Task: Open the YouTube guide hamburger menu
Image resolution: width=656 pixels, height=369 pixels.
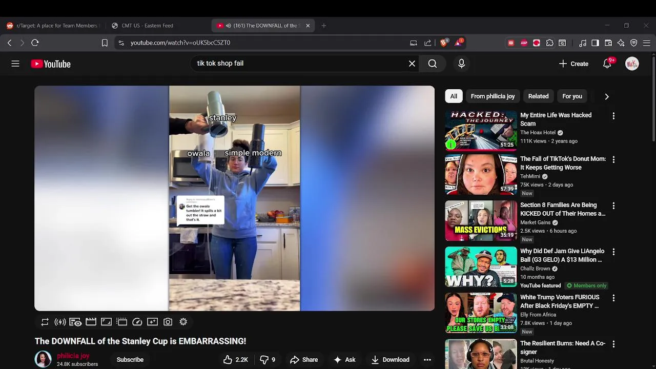Action: coord(15,64)
